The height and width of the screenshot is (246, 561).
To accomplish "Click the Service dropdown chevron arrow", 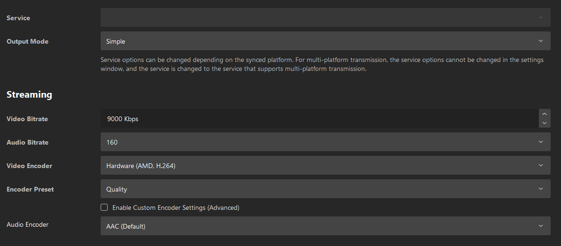I will pos(541,17).
